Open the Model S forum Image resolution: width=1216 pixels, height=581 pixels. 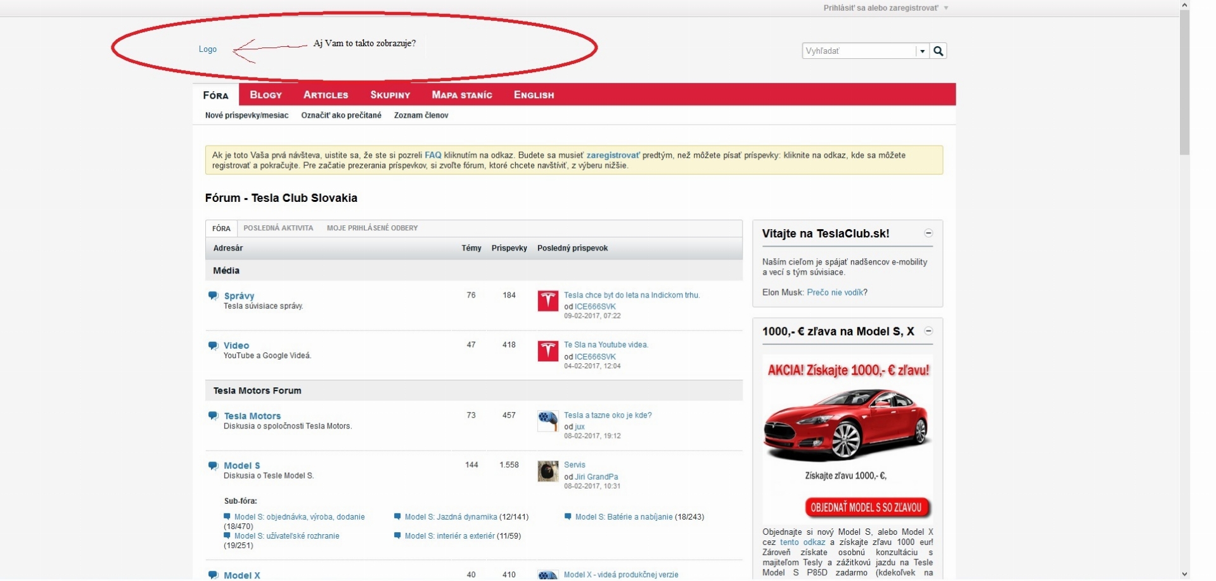point(242,466)
